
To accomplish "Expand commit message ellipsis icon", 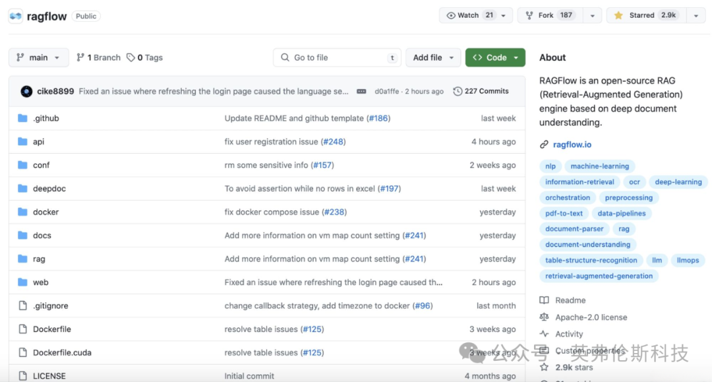I will (361, 91).
